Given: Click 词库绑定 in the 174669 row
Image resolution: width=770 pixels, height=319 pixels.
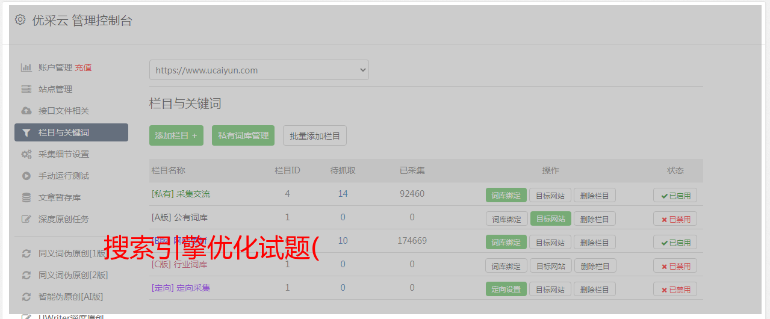Looking at the screenshot, I should pyautogui.click(x=506, y=242).
